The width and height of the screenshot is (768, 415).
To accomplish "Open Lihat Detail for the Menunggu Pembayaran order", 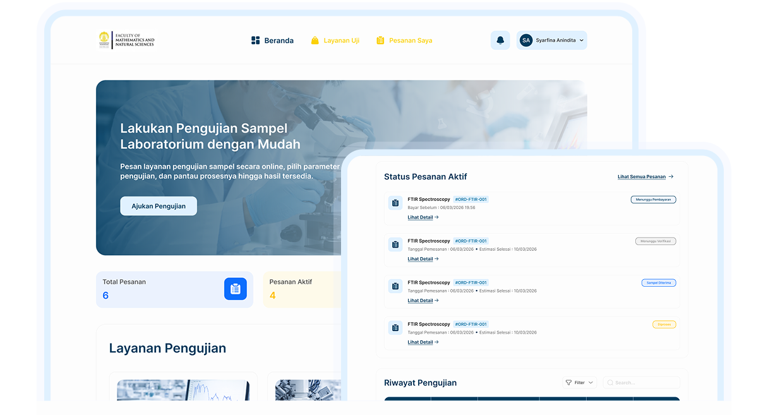I will pyautogui.click(x=423, y=217).
